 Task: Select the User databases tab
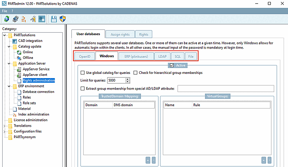(88, 34)
